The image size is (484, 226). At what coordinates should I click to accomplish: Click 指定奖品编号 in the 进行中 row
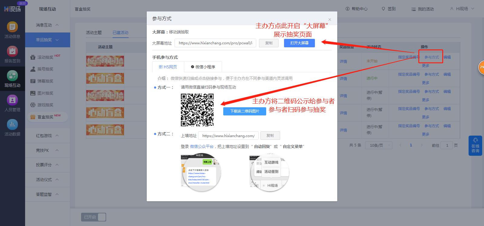(409, 74)
